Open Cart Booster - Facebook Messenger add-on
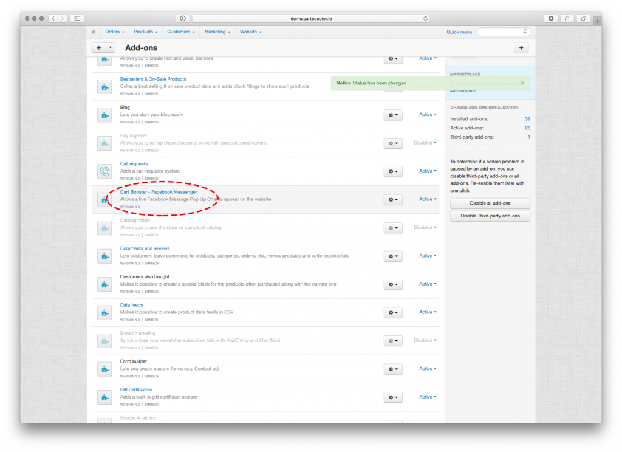 tap(159, 192)
